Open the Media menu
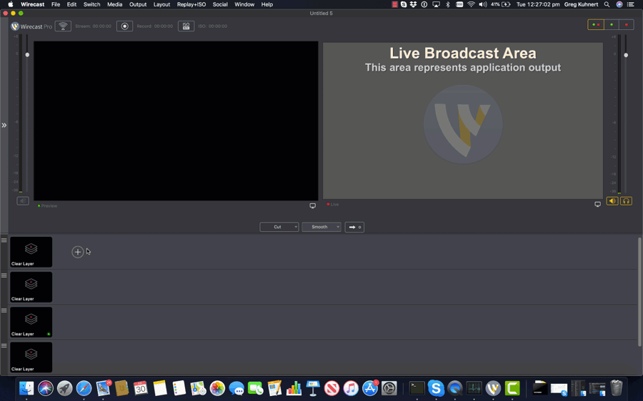This screenshot has width=643, height=401. tap(115, 4)
